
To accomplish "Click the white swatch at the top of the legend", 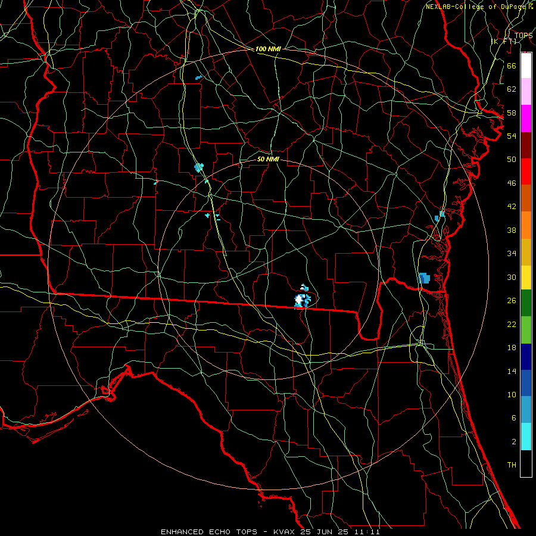I will 526,66.
